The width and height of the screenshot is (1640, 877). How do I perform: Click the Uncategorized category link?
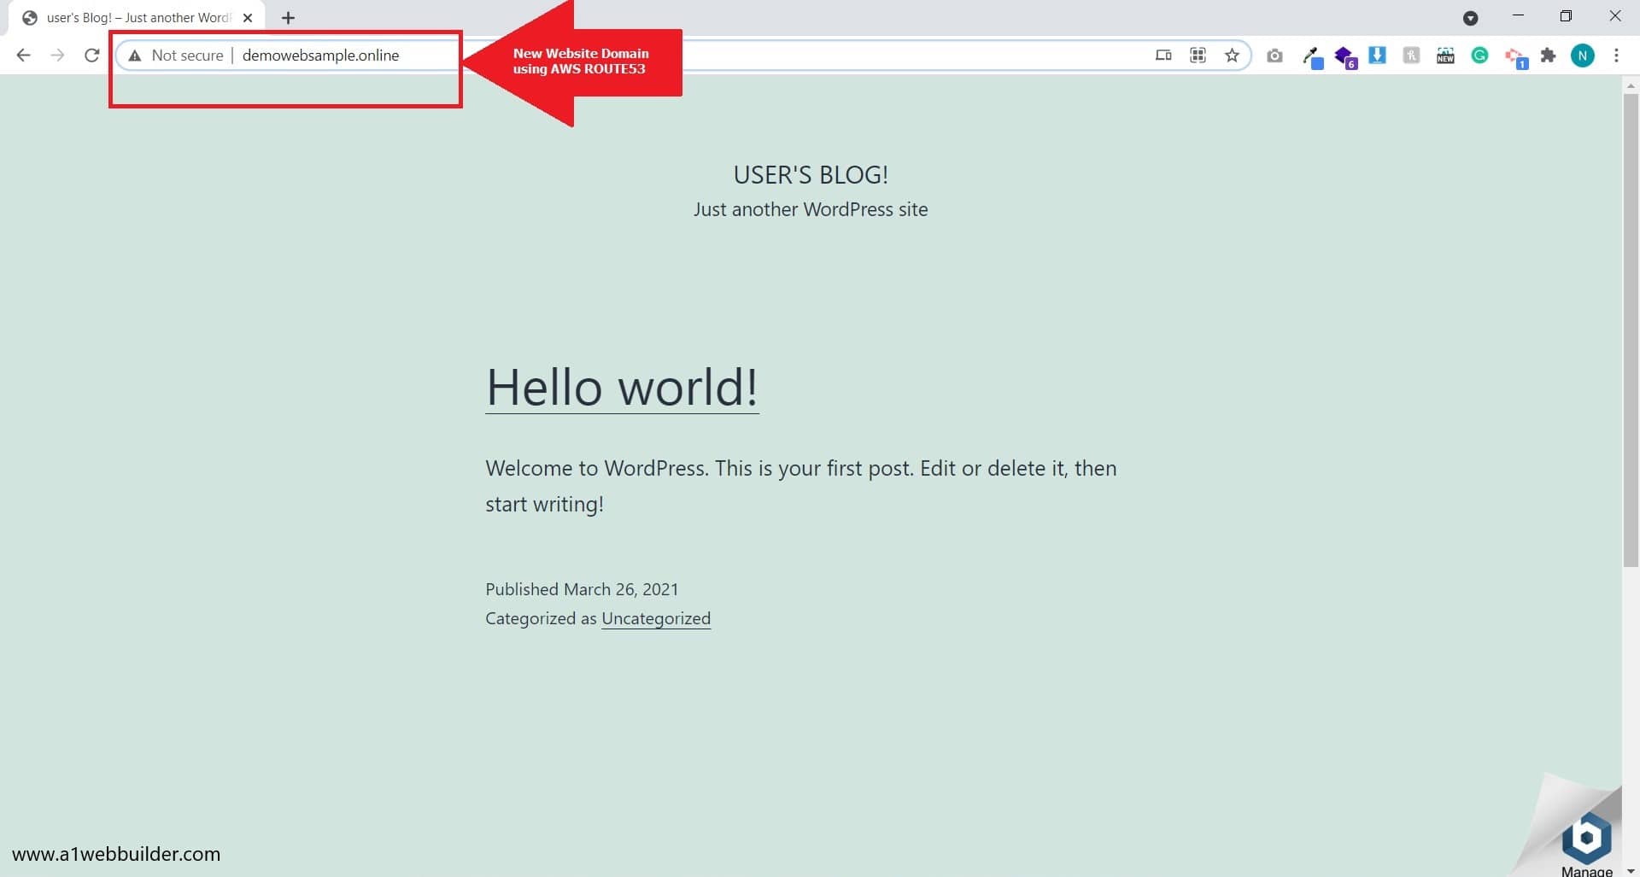coord(656,618)
